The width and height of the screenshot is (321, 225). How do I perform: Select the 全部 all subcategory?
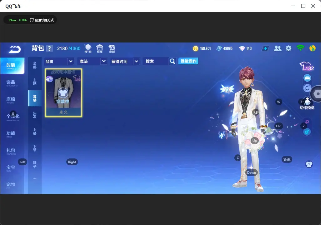(x=35, y=65)
